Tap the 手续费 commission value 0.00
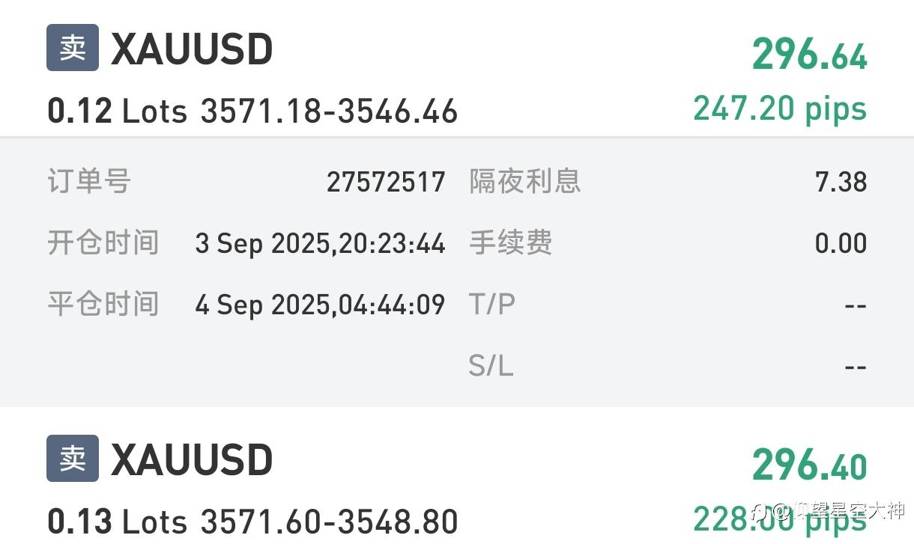914x544 pixels. coord(841,243)
